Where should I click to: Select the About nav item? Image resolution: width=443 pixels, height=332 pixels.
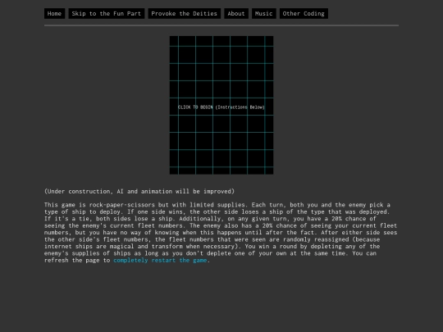pos(236,14)
